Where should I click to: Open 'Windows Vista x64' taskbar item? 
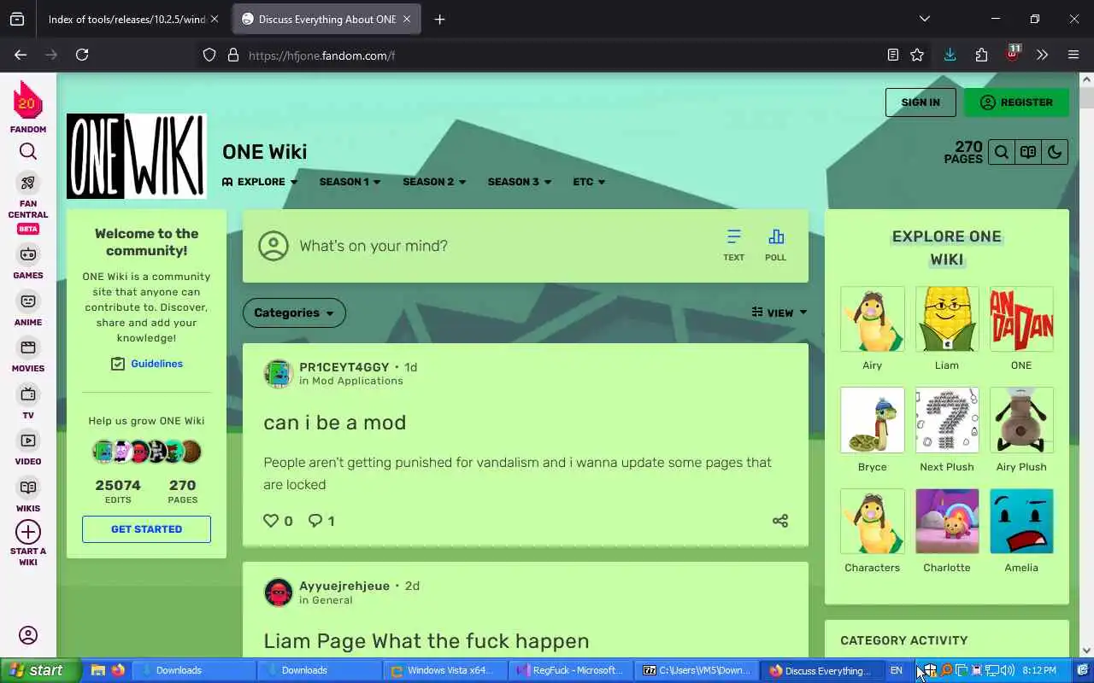445,670
